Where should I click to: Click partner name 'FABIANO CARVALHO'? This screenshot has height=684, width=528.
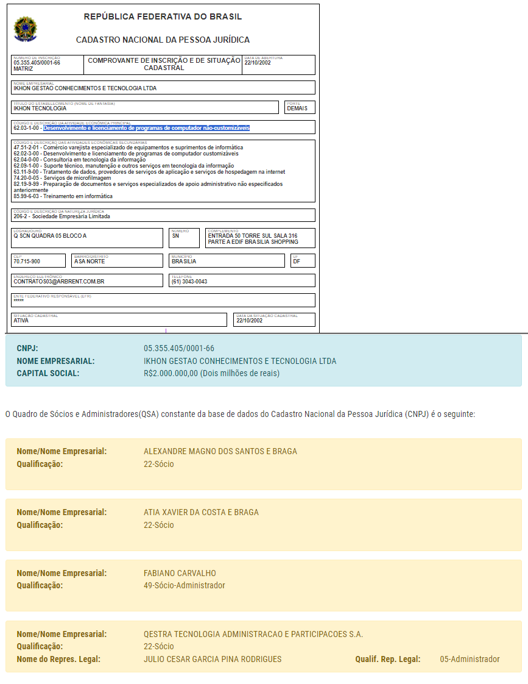tap(180, 573)
